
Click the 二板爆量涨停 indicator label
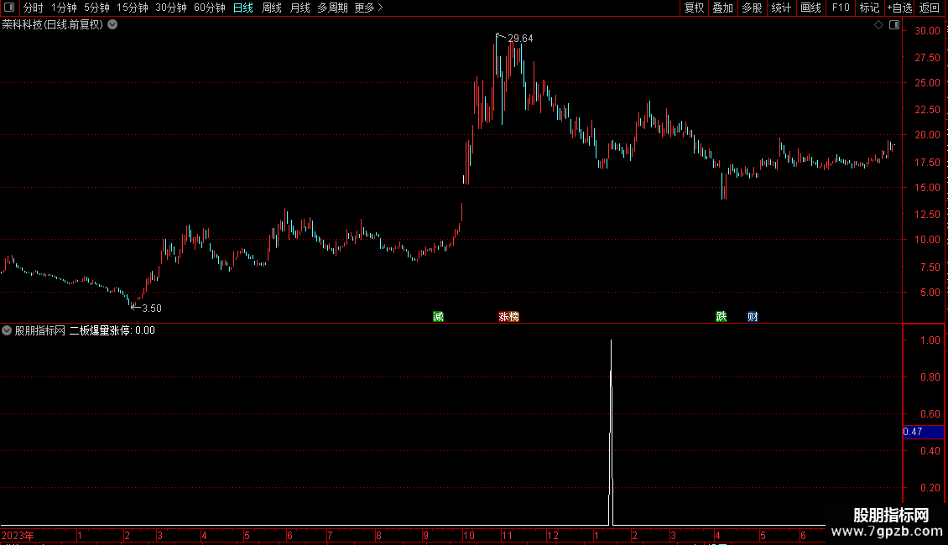(101, 330)
